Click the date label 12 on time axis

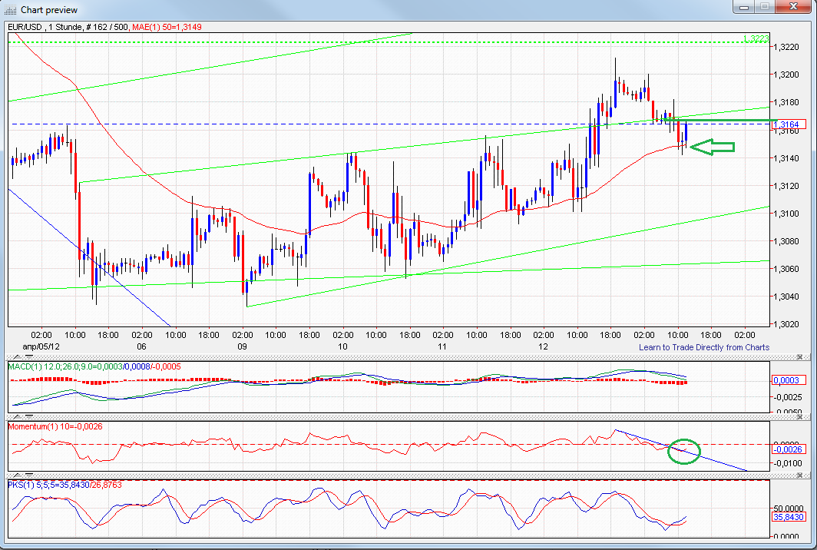(543, 346)
